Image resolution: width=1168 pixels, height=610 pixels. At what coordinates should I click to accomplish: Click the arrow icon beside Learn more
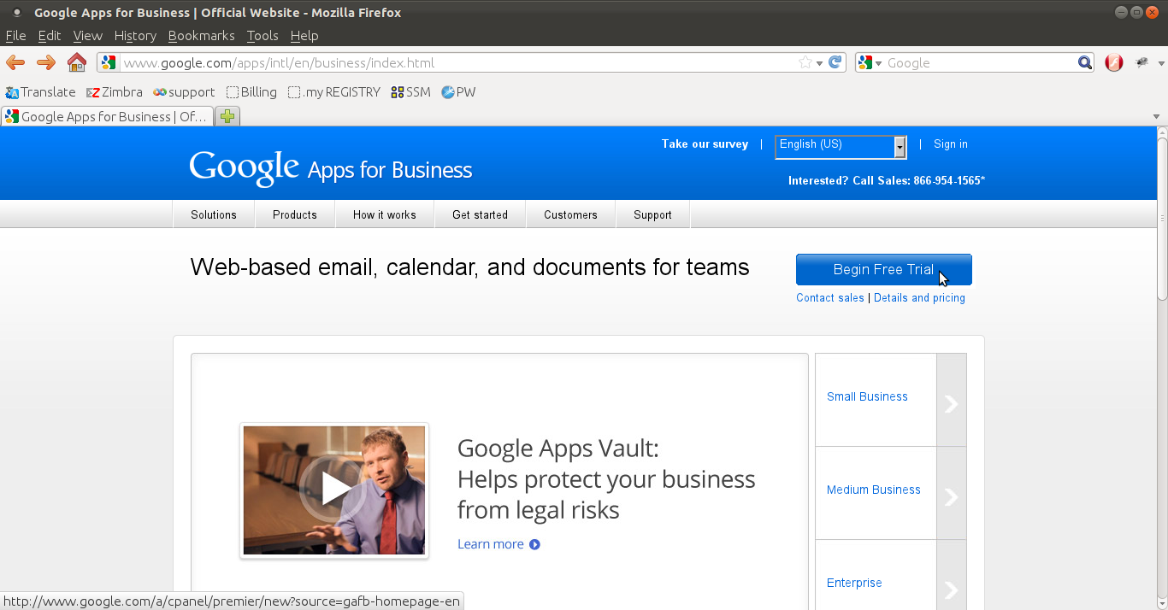[x=534, y=544]
